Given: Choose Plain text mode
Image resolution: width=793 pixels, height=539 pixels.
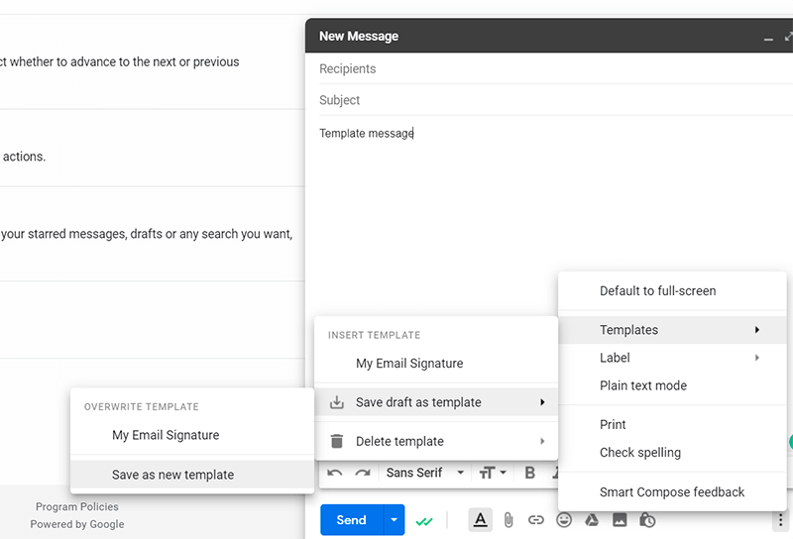Looking at the screenshot, I should point(672,385).
